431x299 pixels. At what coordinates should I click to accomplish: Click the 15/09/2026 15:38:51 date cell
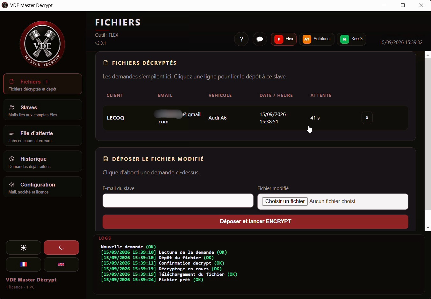[x=273, y=118]
